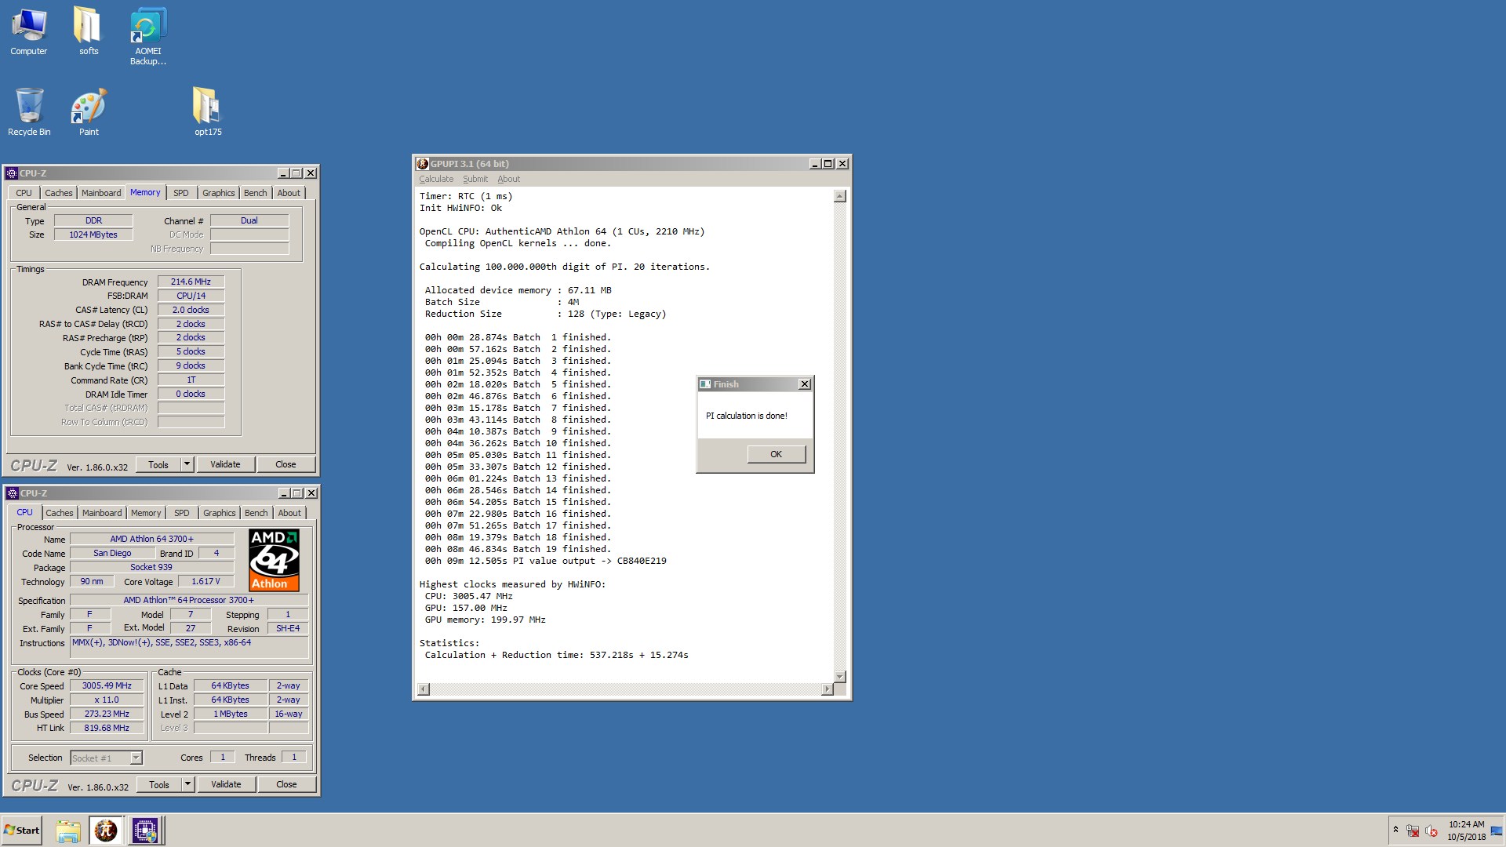Image resolution: width=1506 pixels, height=847 pixels.
Task: Click GPUPI vertical scrollbar up arrow
Action: 840,196
